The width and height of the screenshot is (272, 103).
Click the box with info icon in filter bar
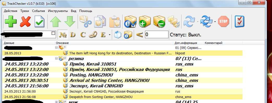click(128, 35)
